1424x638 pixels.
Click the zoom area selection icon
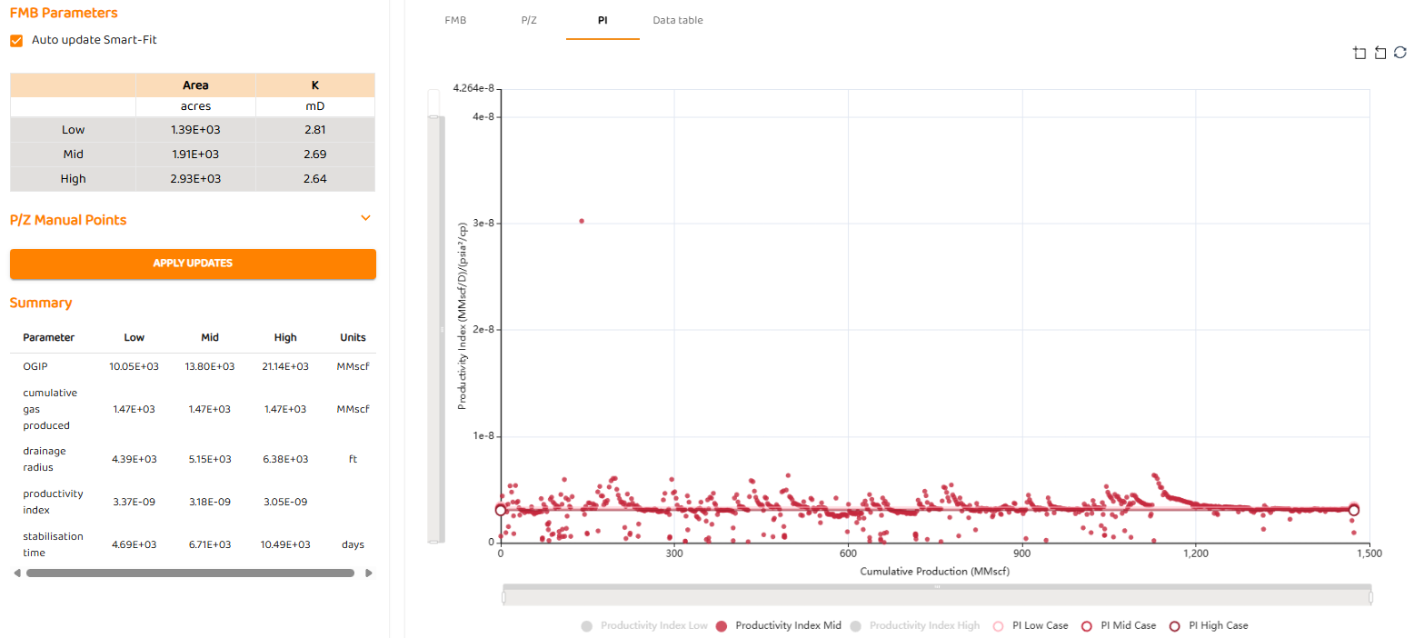point(1359,53)
